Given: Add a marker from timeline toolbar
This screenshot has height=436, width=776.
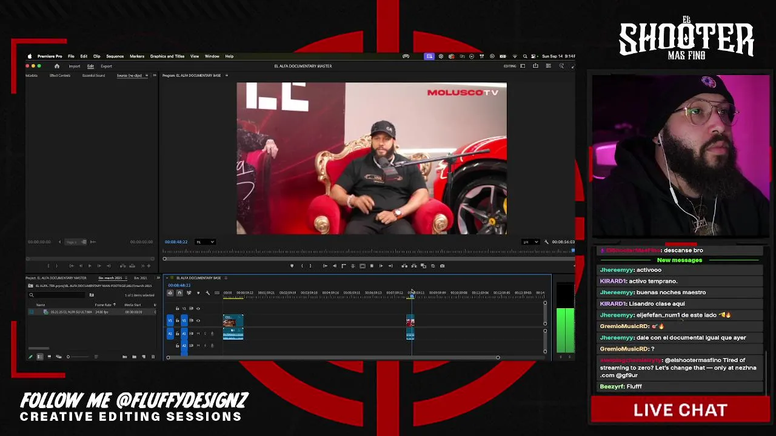Looking at the screenshot, I should point(198,293).
